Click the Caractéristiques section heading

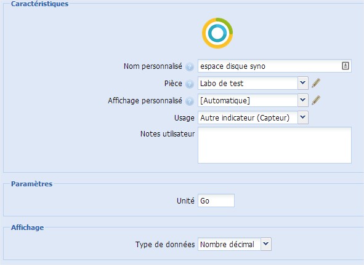[x=39, y=4]
